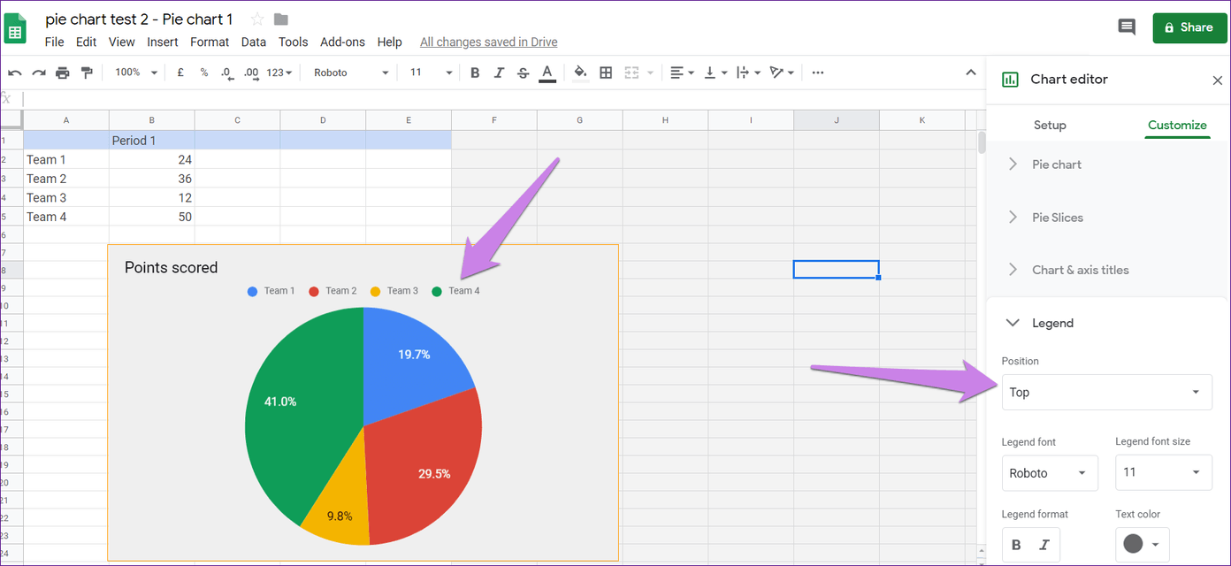Open legend Text color picker
This screenshot has width=1231, height=566.
pos(1143,544)
